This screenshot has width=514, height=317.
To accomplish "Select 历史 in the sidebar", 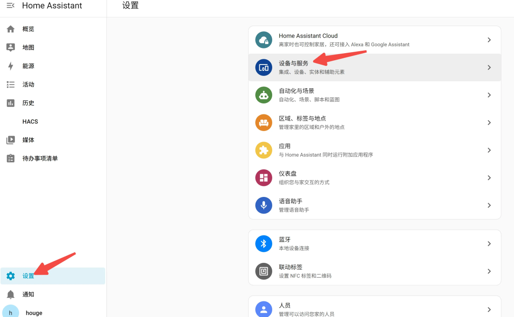I will click(53, 103).
